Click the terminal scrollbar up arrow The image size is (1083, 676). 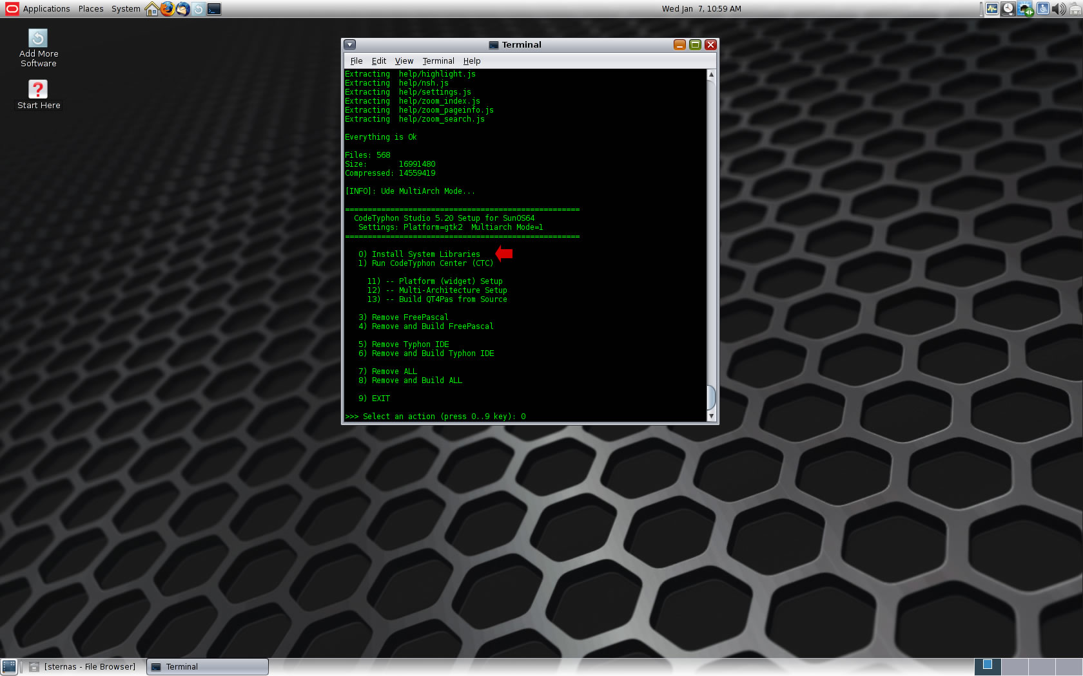coord(711,74)
